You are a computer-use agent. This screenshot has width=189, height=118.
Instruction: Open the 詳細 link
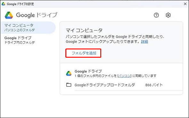tap(144, 42)
